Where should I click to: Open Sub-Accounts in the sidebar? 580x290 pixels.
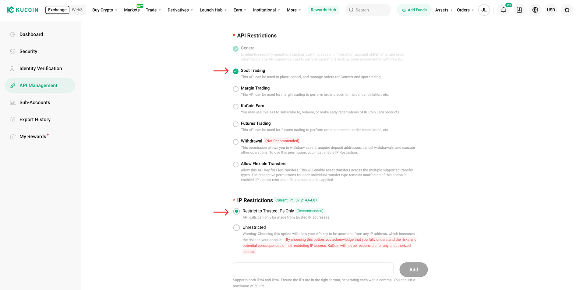[x=35, y=102]
